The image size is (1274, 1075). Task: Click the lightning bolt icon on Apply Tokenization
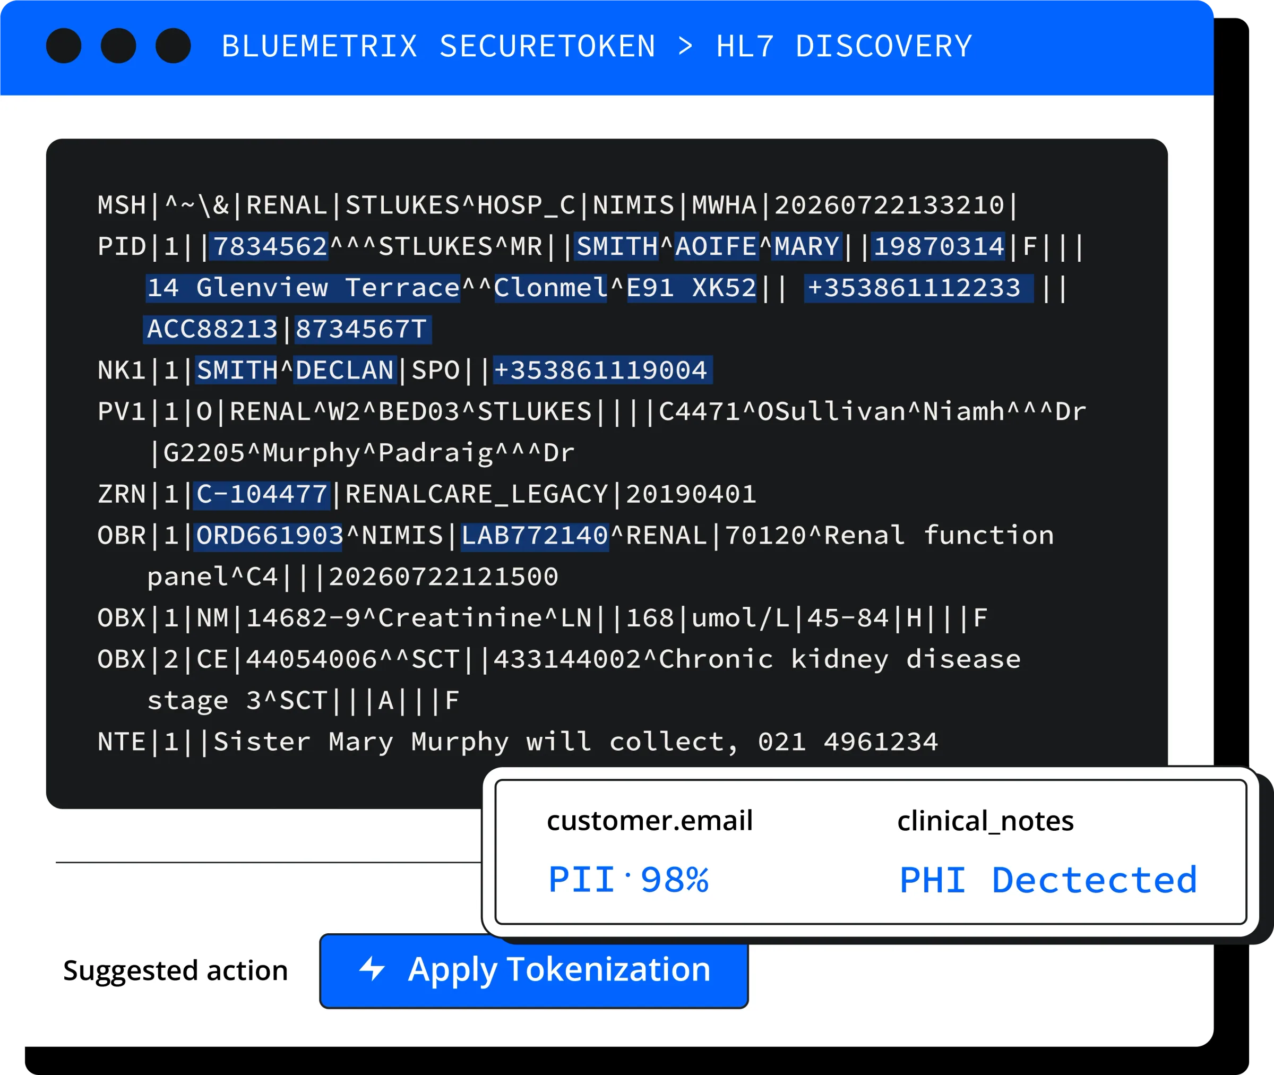pyautogui.click(x=372, y=968)
